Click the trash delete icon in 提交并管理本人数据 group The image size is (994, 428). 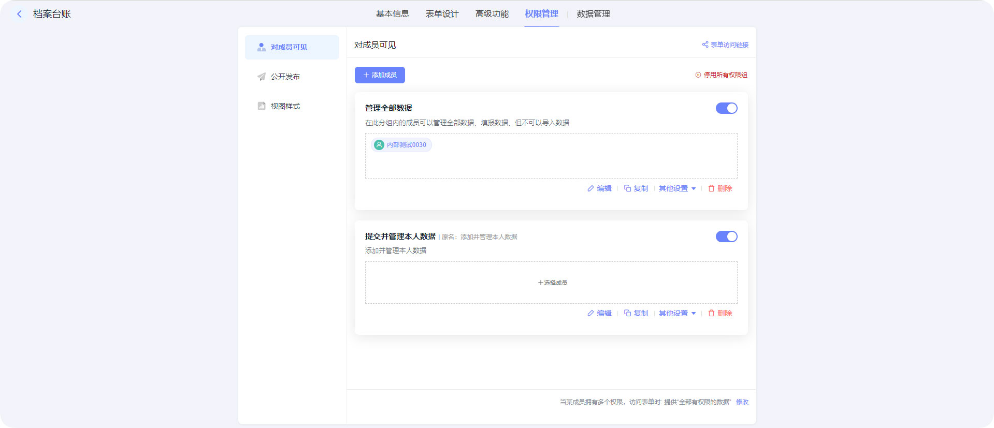tap(711, 313)
